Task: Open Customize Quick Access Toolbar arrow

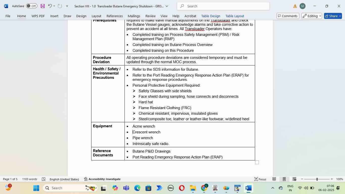Action: click(x=67, y=6)
